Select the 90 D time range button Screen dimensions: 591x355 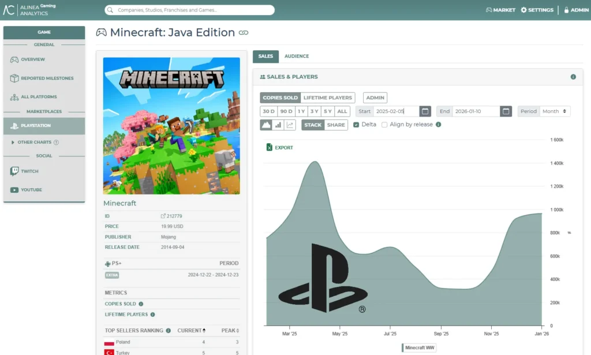[286, 111]
